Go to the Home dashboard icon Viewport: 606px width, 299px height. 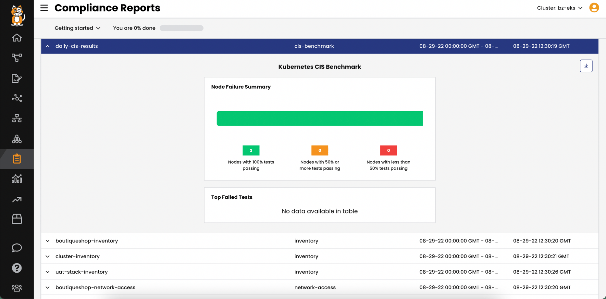[x=17, y=38]
